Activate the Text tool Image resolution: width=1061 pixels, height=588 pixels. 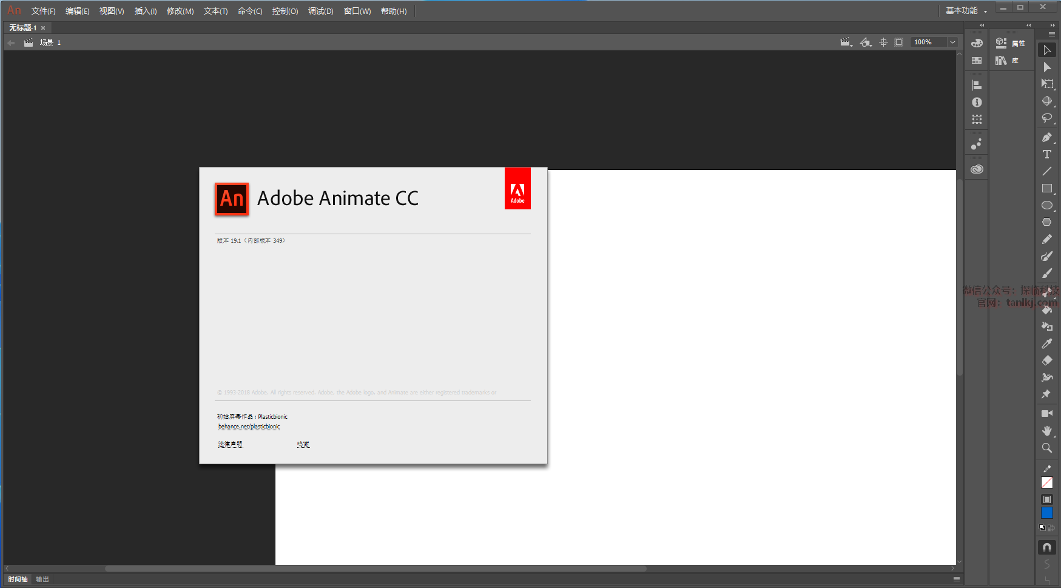pyautogui.click(x=1047, y=154)
